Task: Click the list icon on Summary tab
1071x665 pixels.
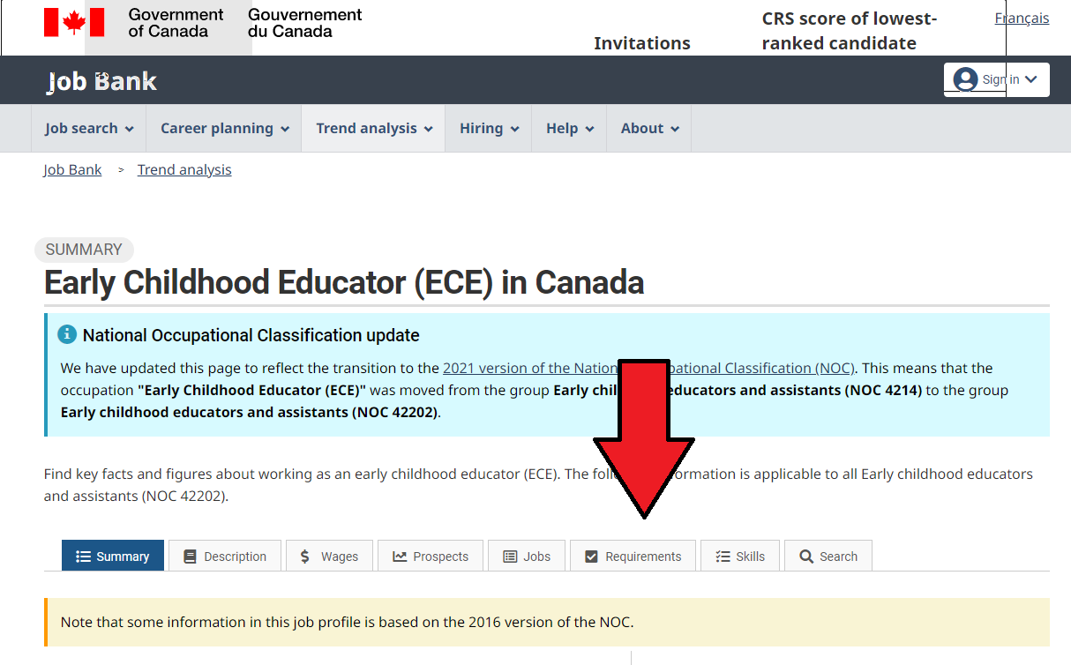Action: (84, 557)
